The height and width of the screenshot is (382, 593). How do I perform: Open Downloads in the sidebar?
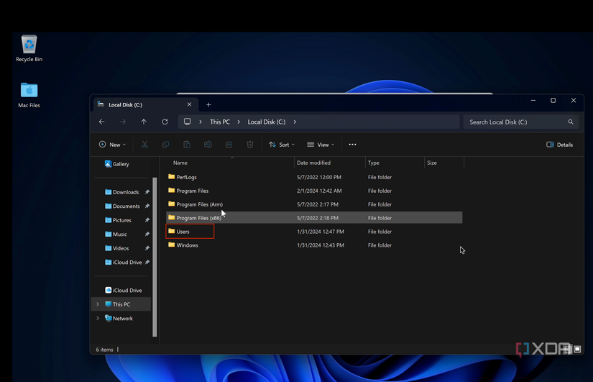point(125,192)
